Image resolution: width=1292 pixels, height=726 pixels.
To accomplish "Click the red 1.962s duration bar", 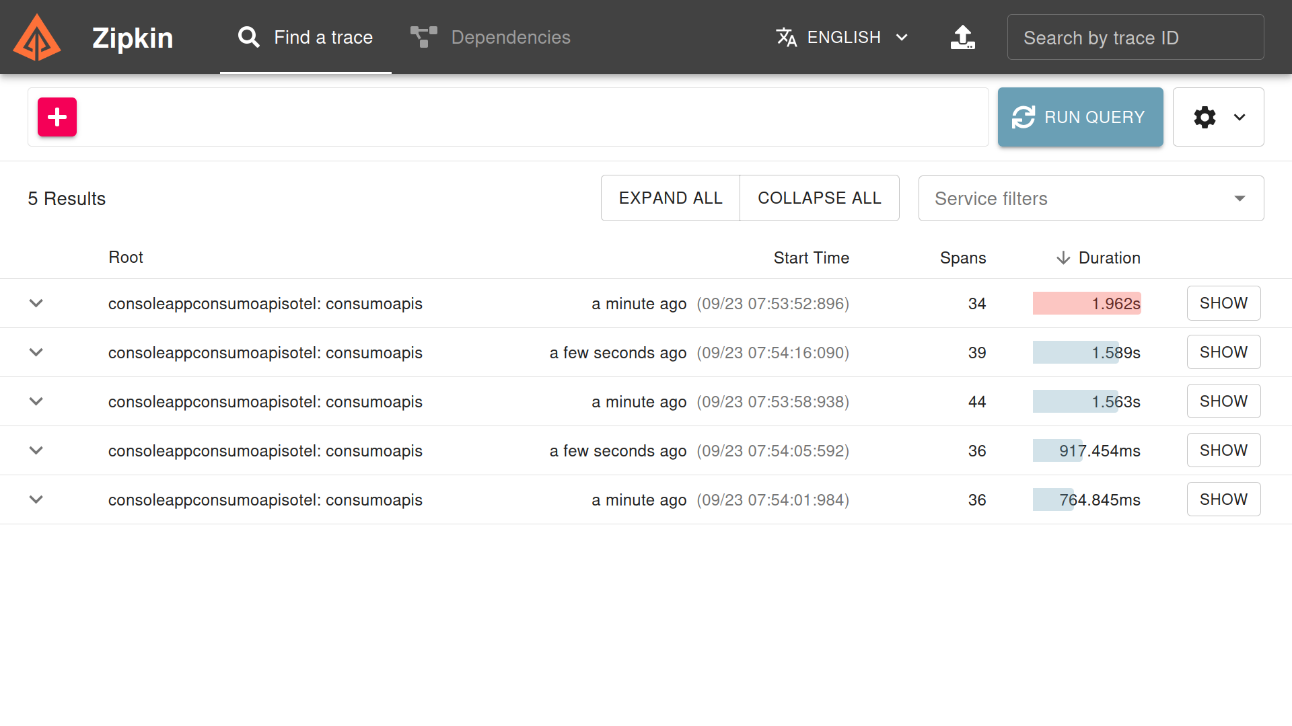I will [x=1086, y=303].
